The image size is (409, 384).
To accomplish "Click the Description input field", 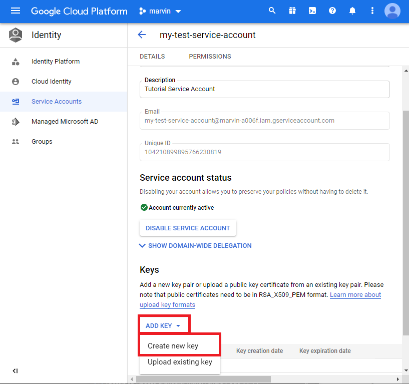I will 265,89.
